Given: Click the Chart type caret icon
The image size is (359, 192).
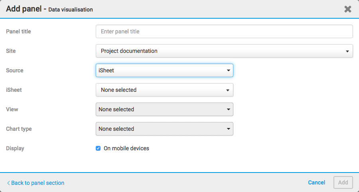Looking at the screenshot, I should click(228, 129).
